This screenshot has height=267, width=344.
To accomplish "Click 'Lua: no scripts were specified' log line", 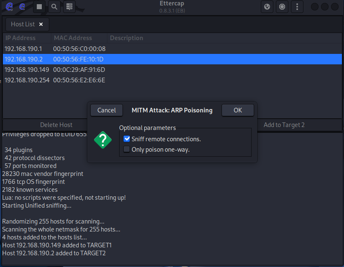I will point(64,198).
